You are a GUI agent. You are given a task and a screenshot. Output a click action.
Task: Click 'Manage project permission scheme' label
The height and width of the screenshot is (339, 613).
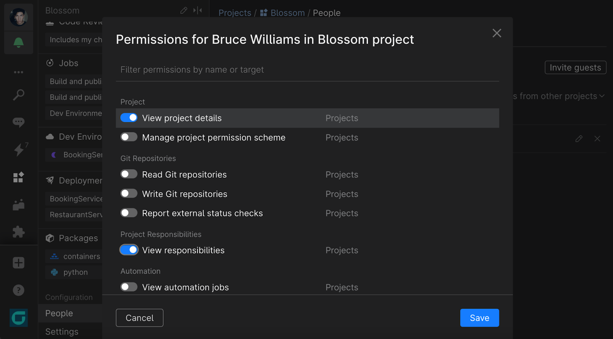pos(214,138)
